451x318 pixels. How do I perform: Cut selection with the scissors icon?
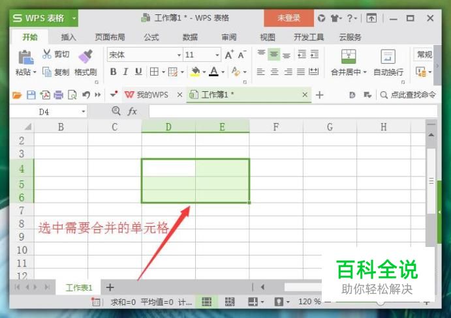(x=46, y=53)
